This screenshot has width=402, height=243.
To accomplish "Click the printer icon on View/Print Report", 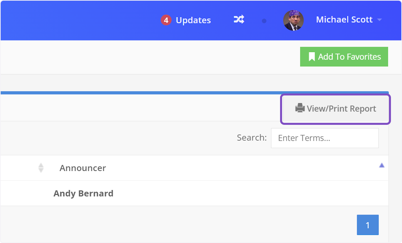I will point(300,108).
